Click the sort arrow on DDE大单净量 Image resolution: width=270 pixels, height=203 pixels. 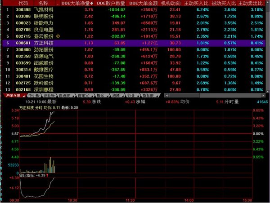coord(92,3)
